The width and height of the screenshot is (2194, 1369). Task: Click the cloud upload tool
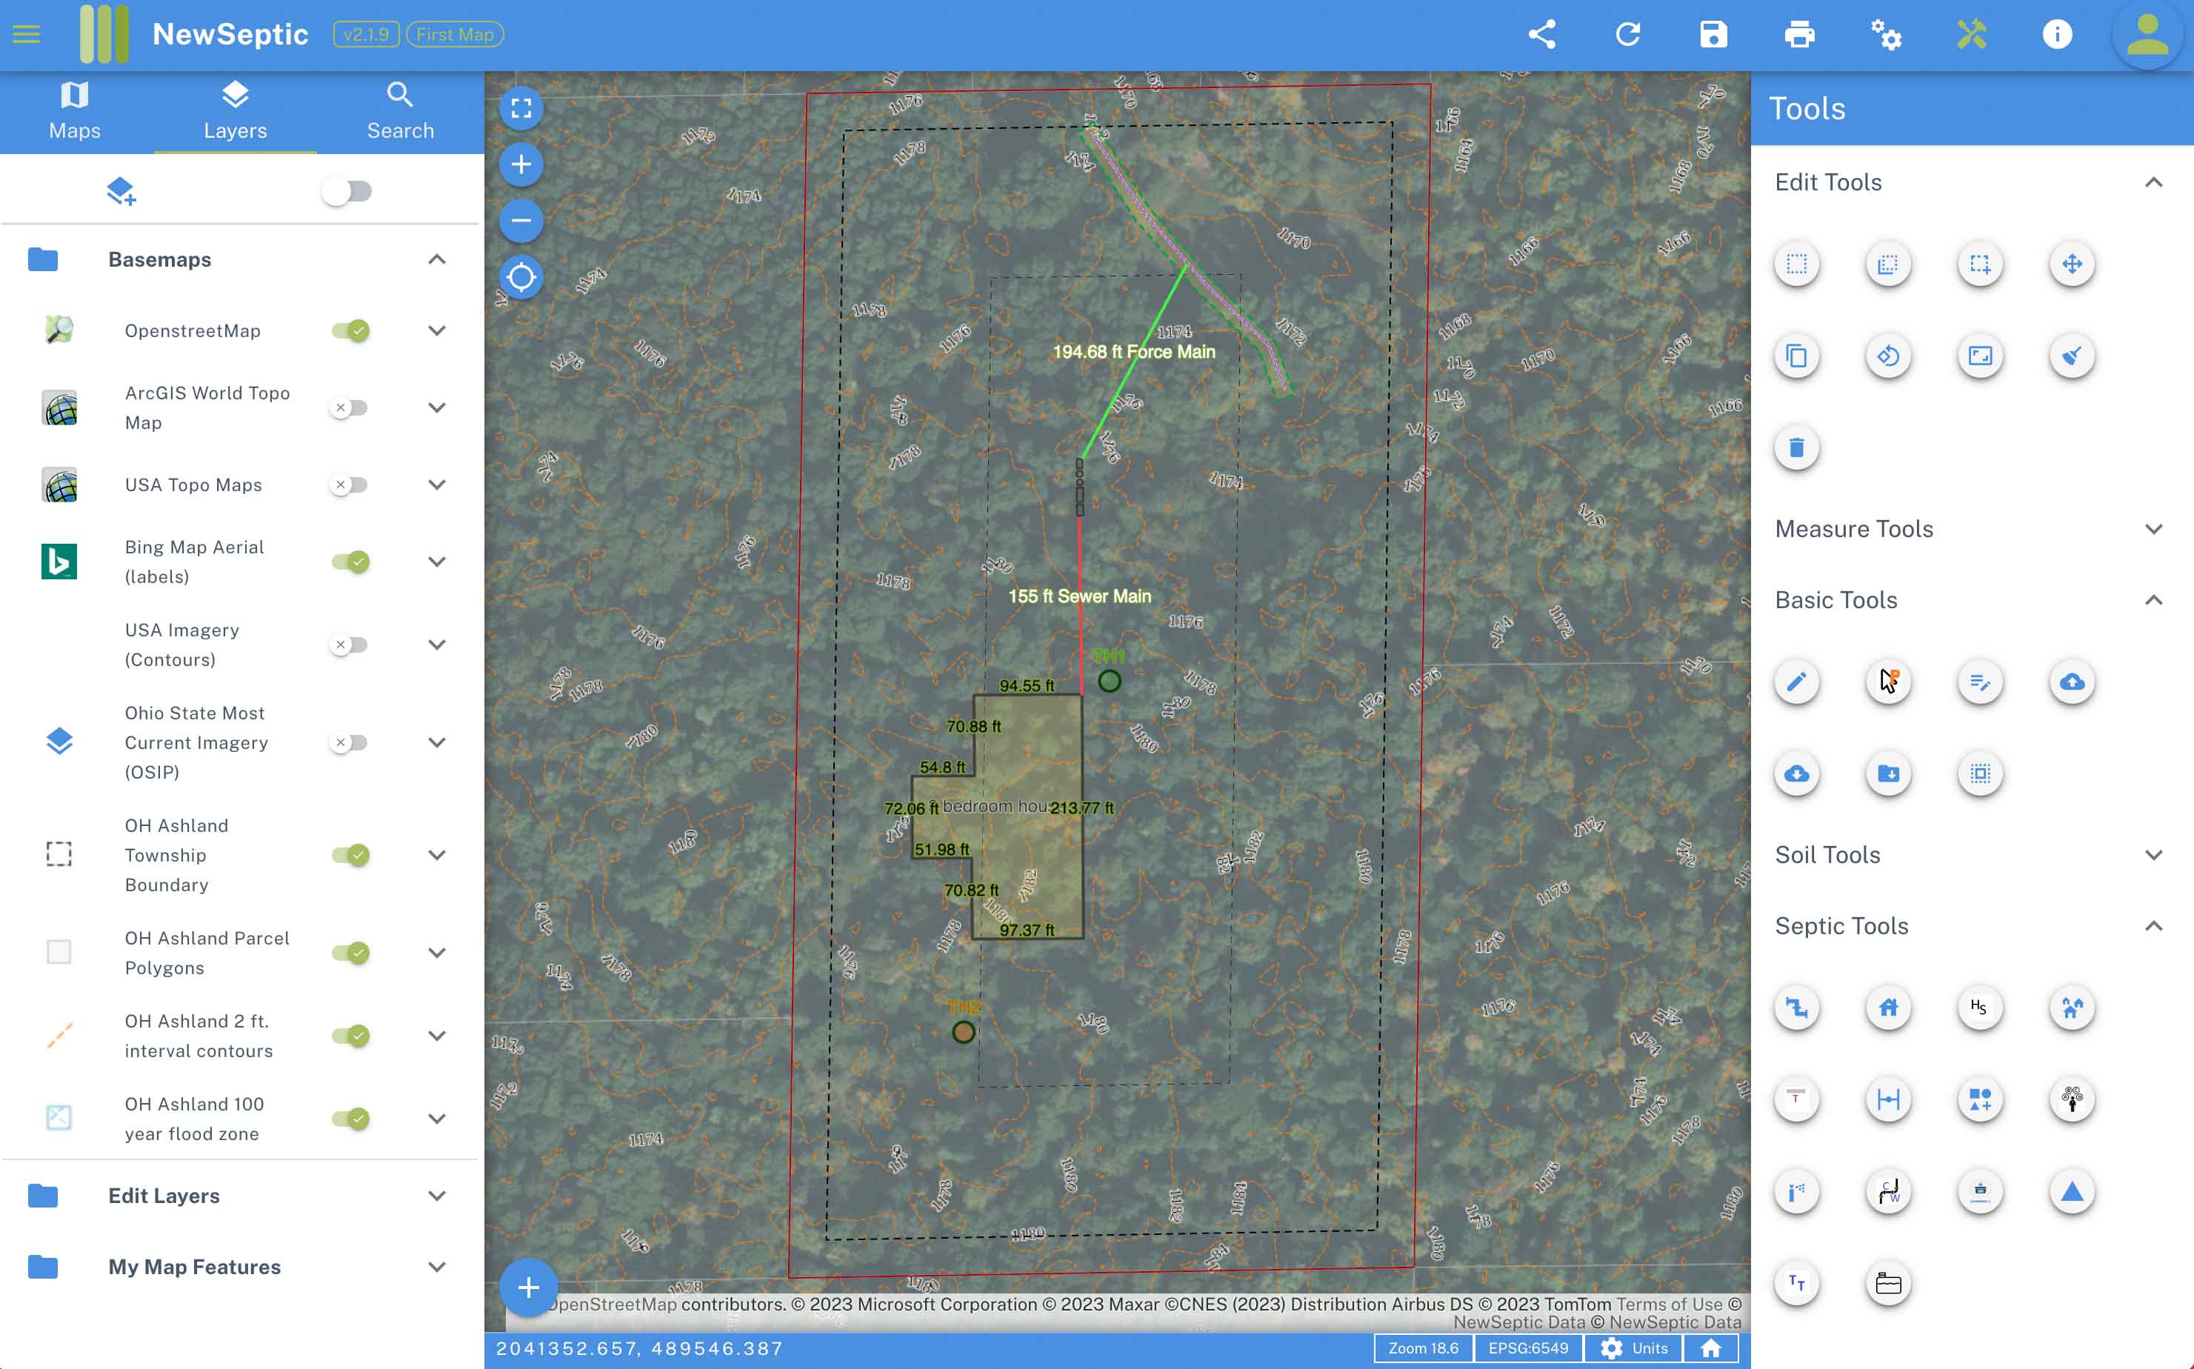[x=2072, y=682]
